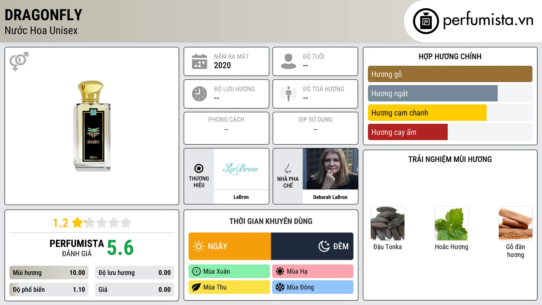This screenshot has width=542, height=305.
Task: Choose the Mùa Hạ season tag
Action: 313,271
